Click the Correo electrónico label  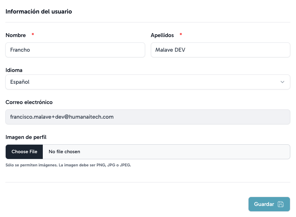pos(29,102)
